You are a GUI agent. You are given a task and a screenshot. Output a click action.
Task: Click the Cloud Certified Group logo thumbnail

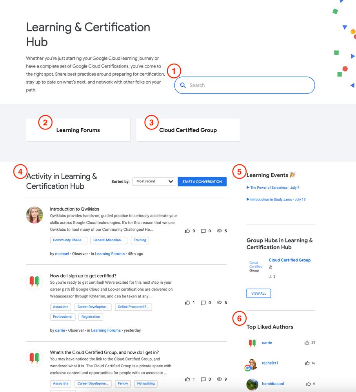(256, 267)
